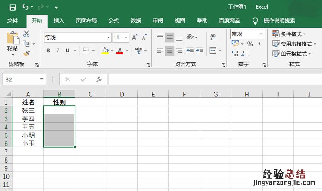Switch to the 数据 tab
Screen dimensions: 322x191
point(136,21)
